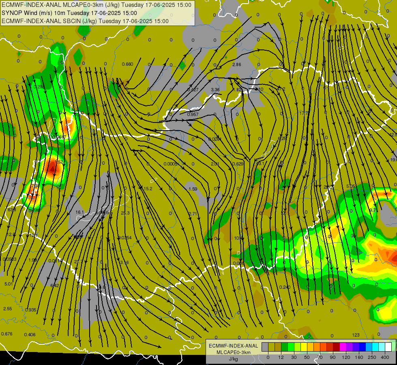Image resolution: width=397 pixels, height=365 pixels.
Task: Click the gray swatch in the legend
Action: click(265, 347)
